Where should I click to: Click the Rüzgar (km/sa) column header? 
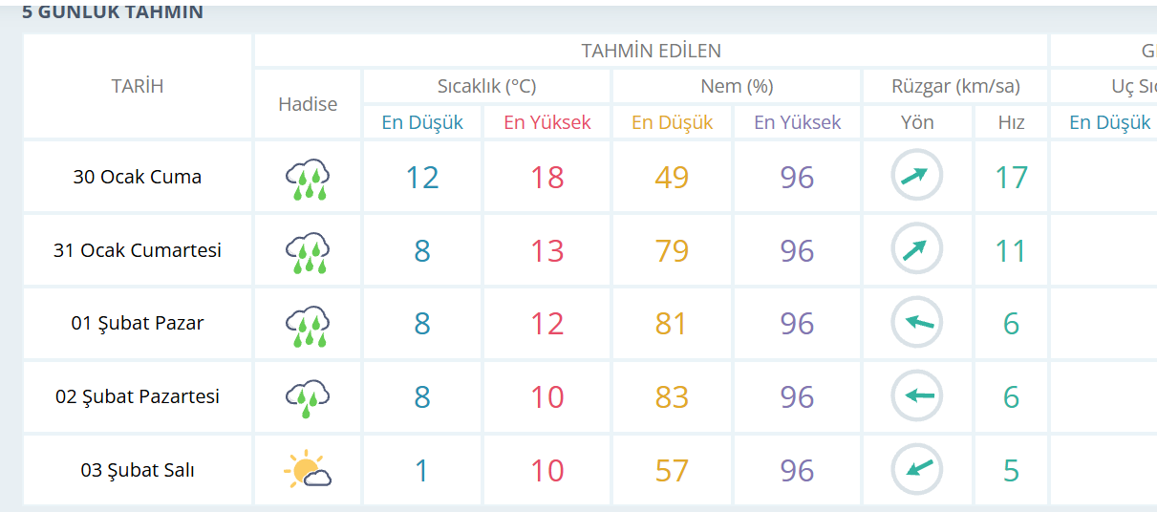click(955, 86)
